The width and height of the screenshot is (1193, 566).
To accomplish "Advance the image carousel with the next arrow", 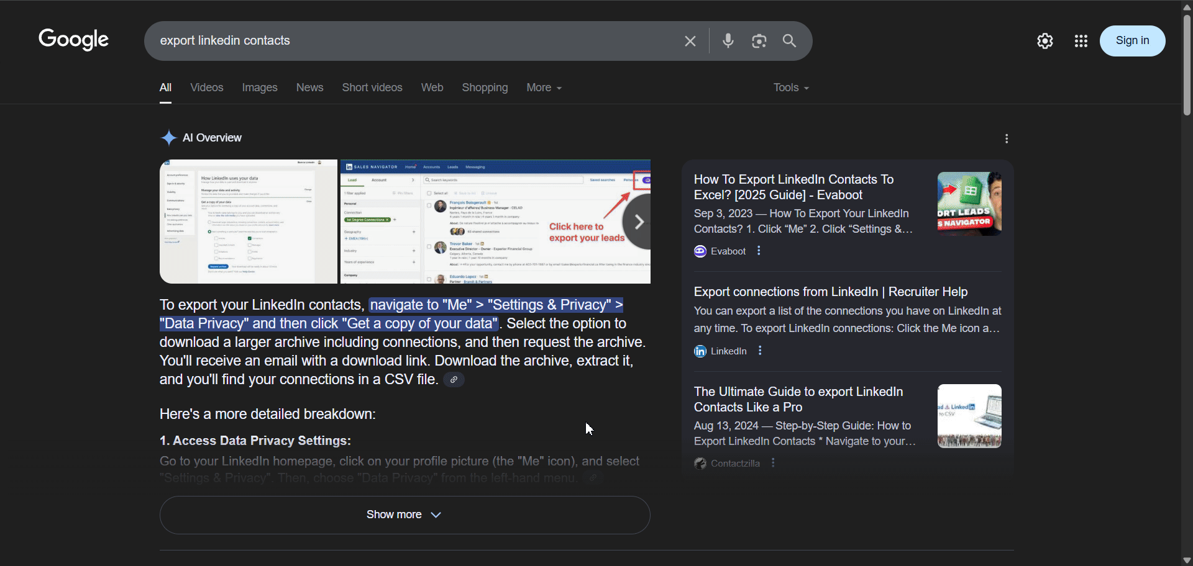I will pyautogui.click(x=639, y=221).
